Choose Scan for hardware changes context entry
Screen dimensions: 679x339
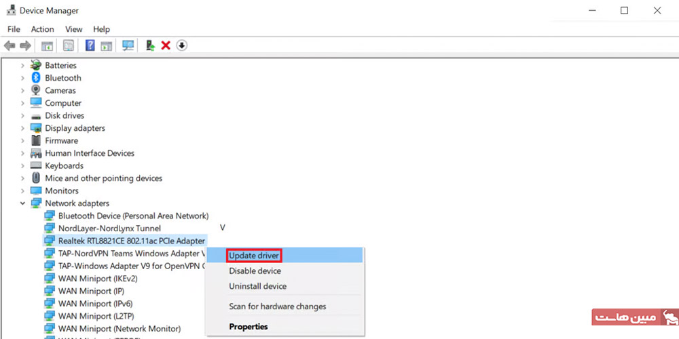(284, 306)
